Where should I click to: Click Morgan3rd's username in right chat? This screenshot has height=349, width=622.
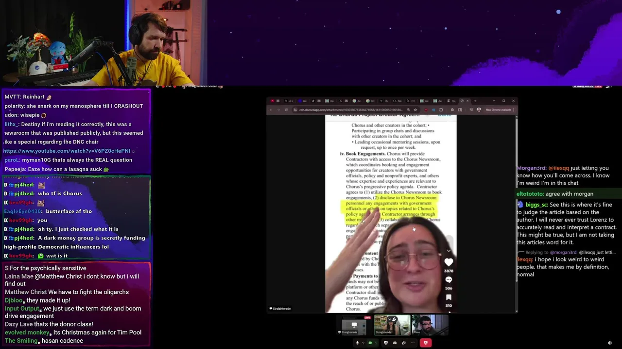coord(532,168)
